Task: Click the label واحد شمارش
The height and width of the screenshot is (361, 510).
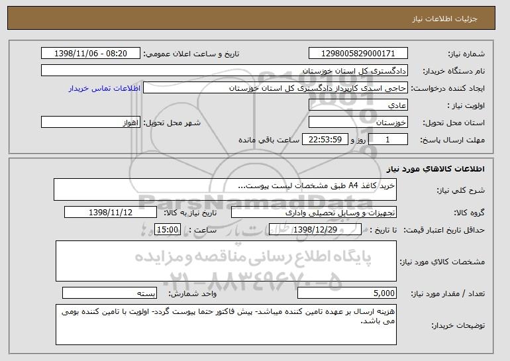Action: click(x=192, y=294)
